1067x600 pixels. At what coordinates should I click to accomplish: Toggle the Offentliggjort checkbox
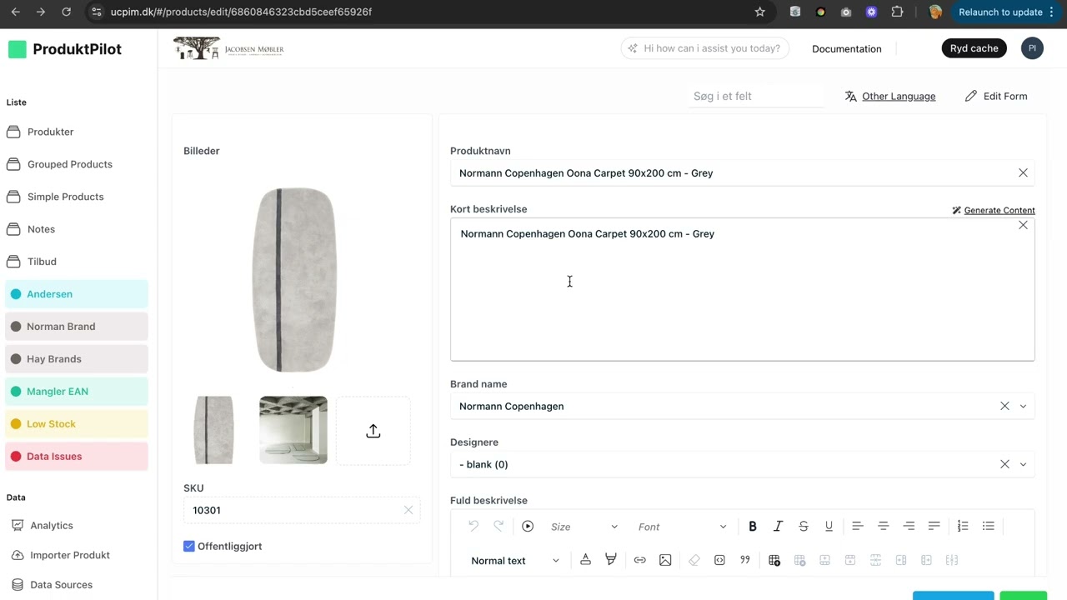pyautogui.click(x=189, y=546)
